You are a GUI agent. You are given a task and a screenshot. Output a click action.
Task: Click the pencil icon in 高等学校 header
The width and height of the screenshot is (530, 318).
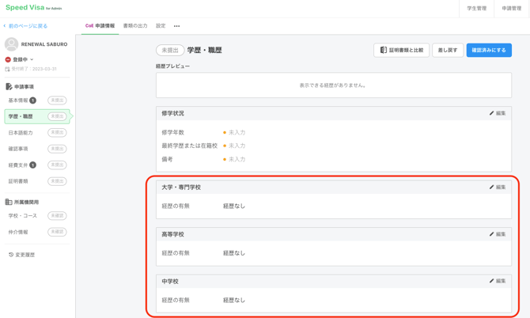[x=491, y=234]
